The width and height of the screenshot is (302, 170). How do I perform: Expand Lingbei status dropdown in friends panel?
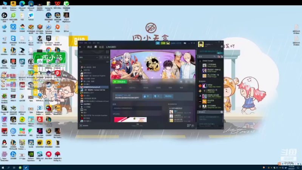coord(212,44)
